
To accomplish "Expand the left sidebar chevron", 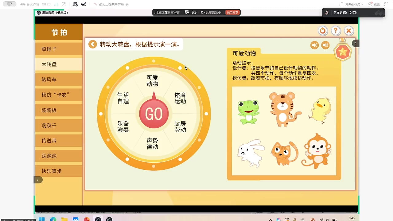I will point(38,180).
